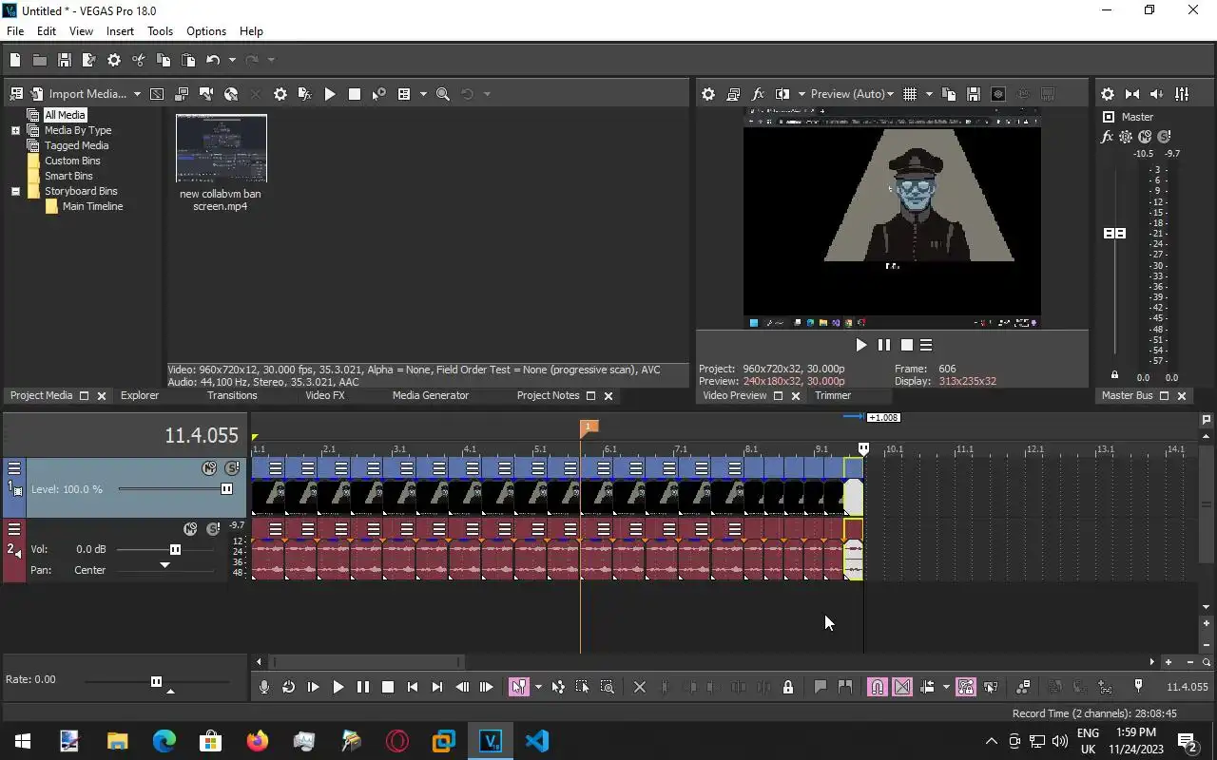Click timeline marker 1 flag
Image resolution: width=1217 pixels, height=760 pixels.
589,427
